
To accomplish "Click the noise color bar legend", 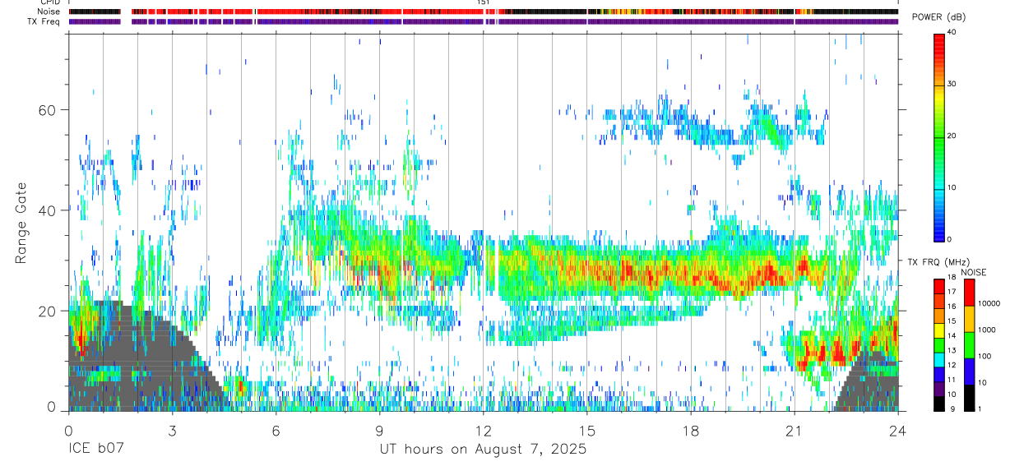I will [969, 344].
